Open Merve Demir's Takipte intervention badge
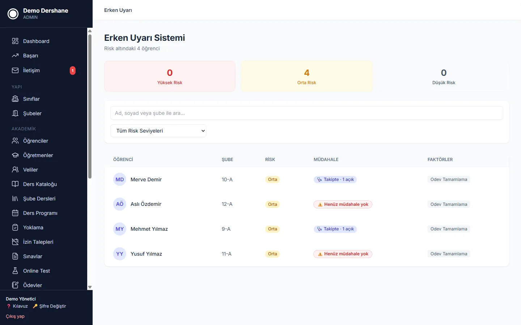The image size is (521, 325). click(x=335, y=179)
